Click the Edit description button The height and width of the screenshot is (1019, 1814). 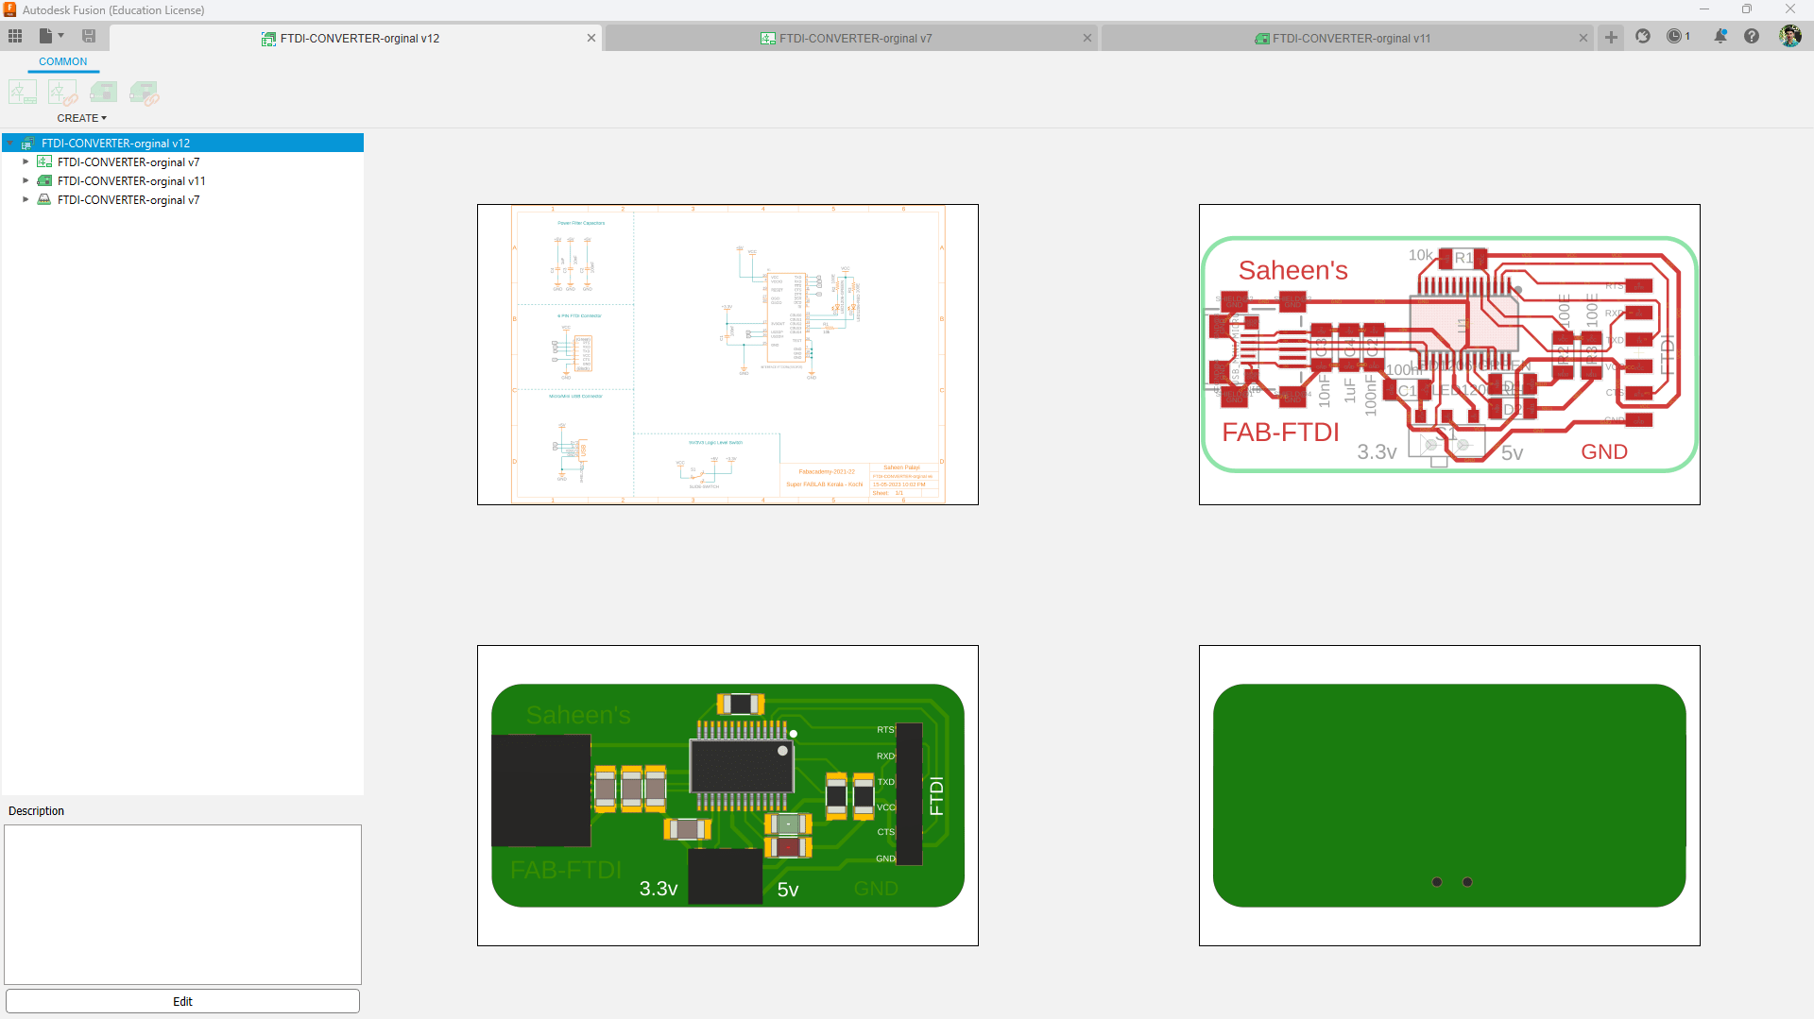click(182, 1001)
